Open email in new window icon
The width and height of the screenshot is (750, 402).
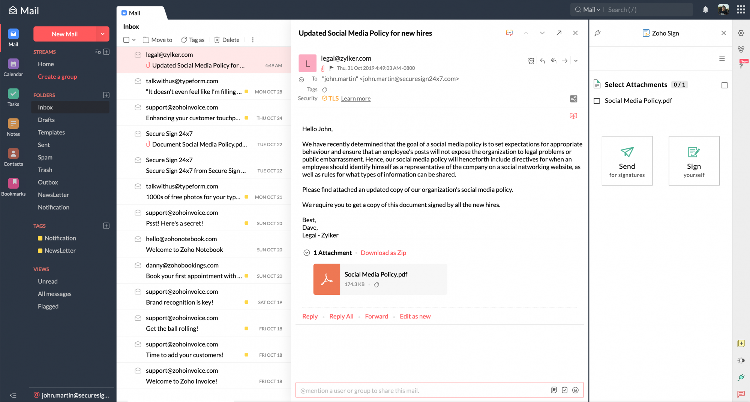559,33
